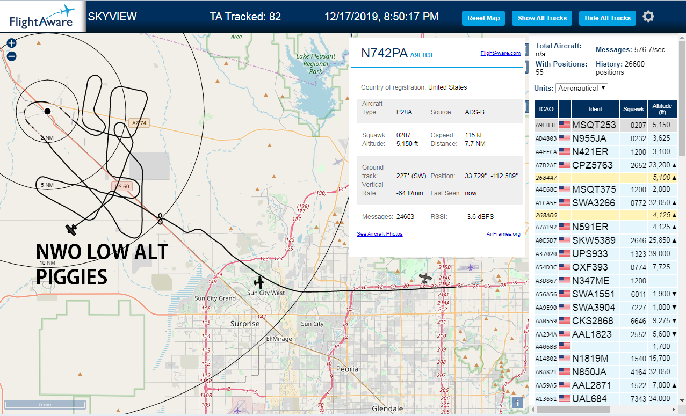Select highlighted 2684A7 row
Screen dimensions: 686x416
(605, 177)
